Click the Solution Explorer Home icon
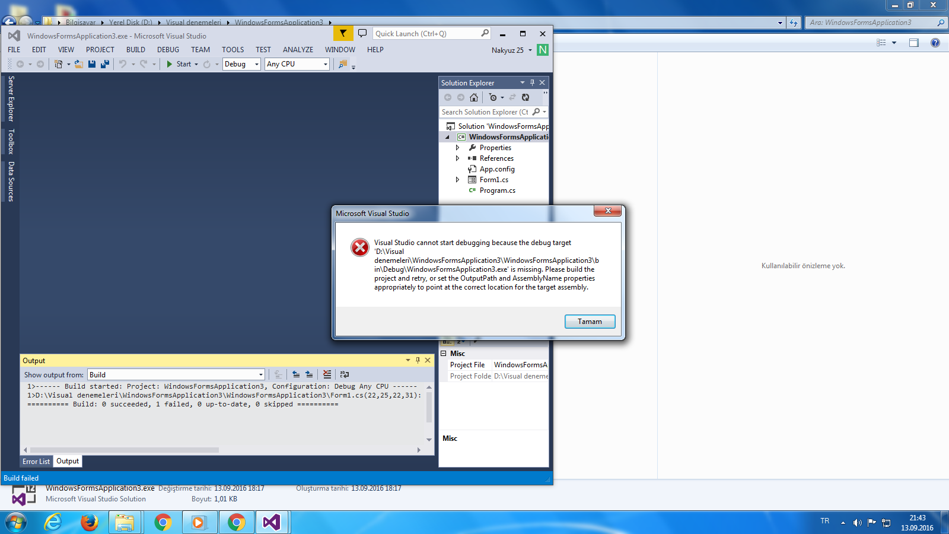The width and height of the screenshot is (949, 534). (473, 97)
